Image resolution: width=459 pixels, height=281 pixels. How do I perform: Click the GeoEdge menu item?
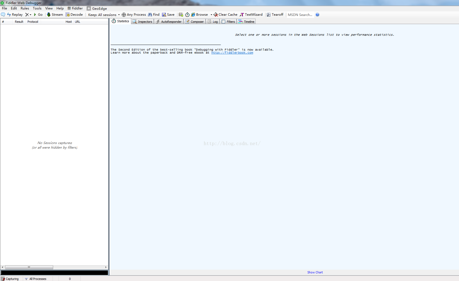click(x=97, y=8)
